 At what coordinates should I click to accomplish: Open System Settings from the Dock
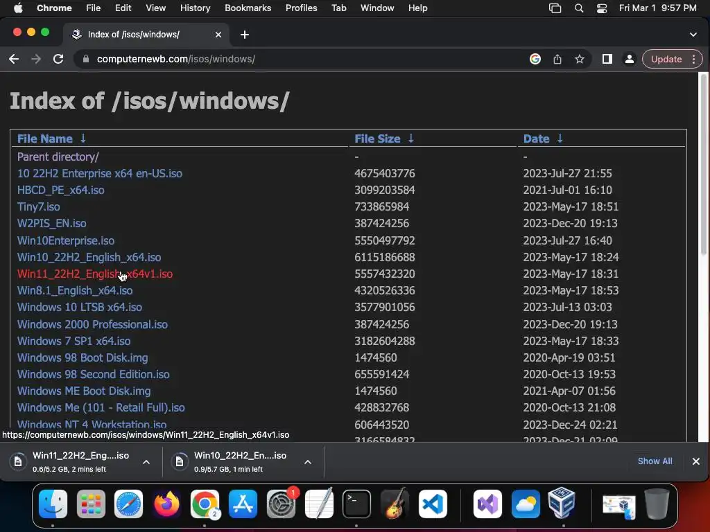pyautogui.click(x=281, y=504)
